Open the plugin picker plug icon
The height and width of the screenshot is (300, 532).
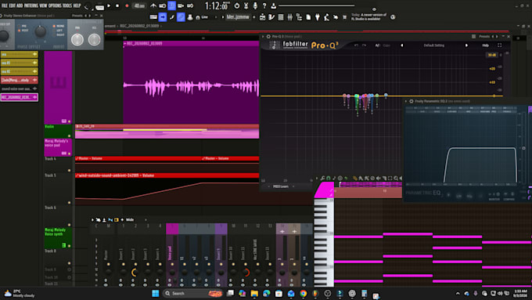coord(318,17)
